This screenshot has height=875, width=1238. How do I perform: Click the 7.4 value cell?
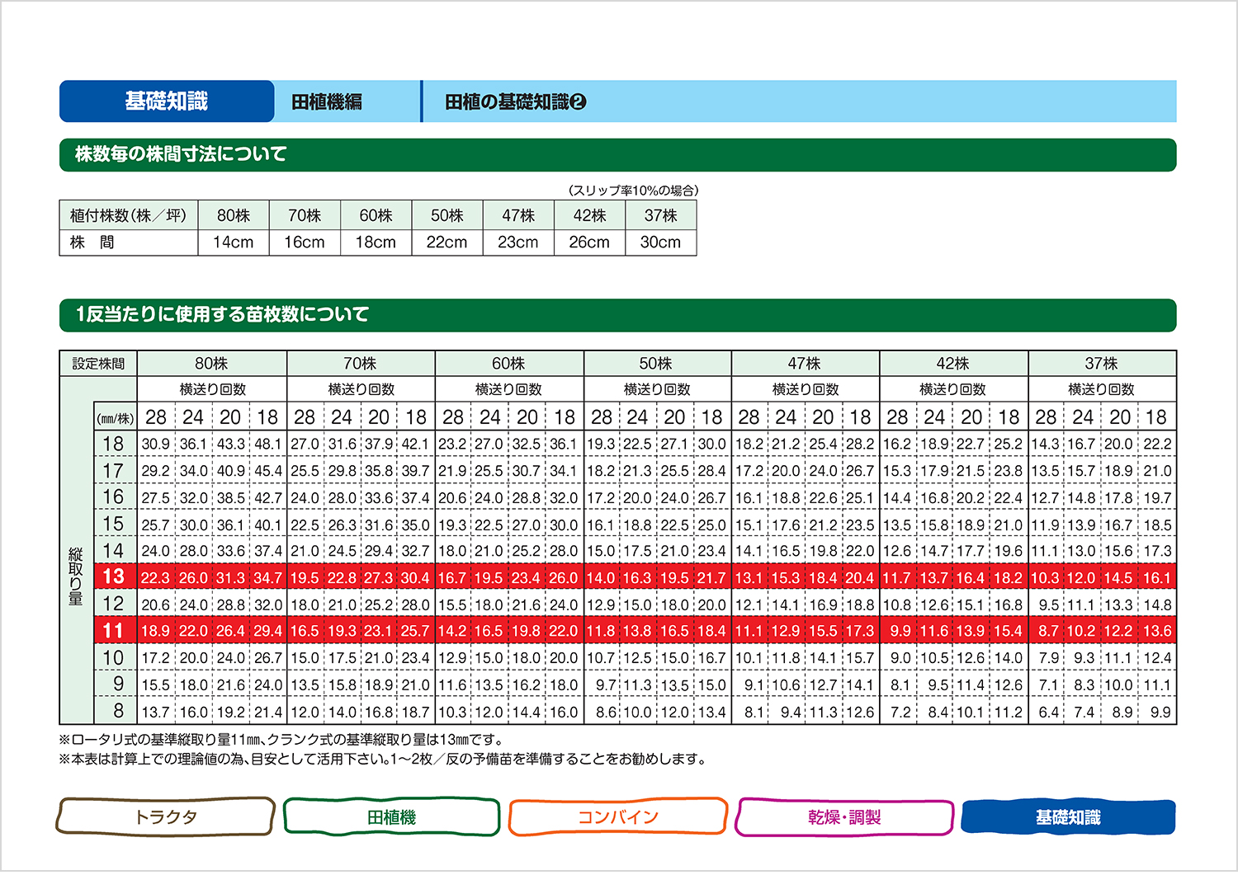[x=1084, y=712]
